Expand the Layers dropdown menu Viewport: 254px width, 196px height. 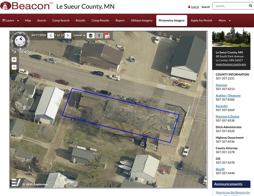point(11,20)
